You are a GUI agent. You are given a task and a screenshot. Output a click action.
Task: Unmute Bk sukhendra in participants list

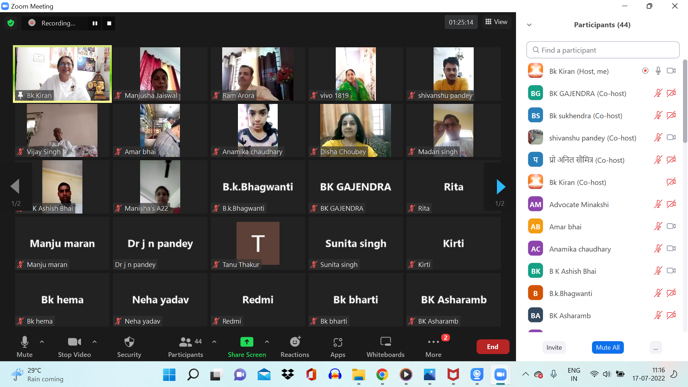coord(658,115)
